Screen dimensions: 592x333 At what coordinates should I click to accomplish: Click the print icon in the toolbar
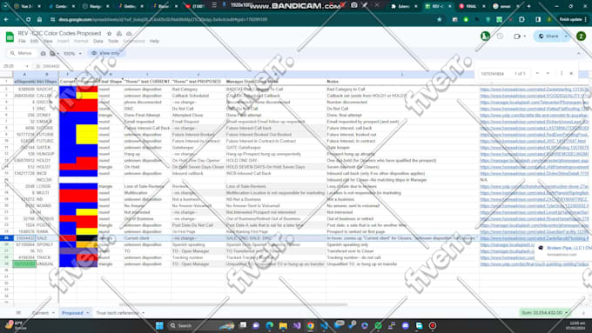[x=43, y=54]
